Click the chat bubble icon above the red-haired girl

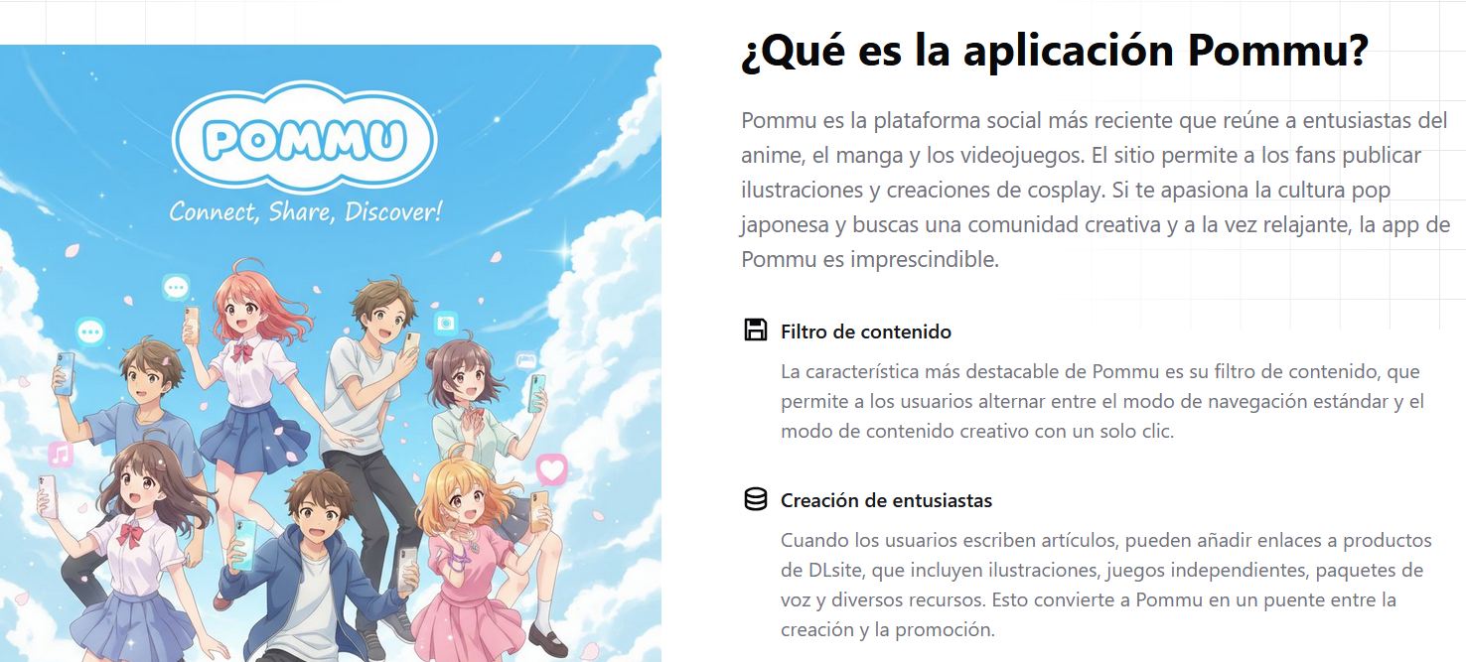pyautogui.click(x=176, y=288)
